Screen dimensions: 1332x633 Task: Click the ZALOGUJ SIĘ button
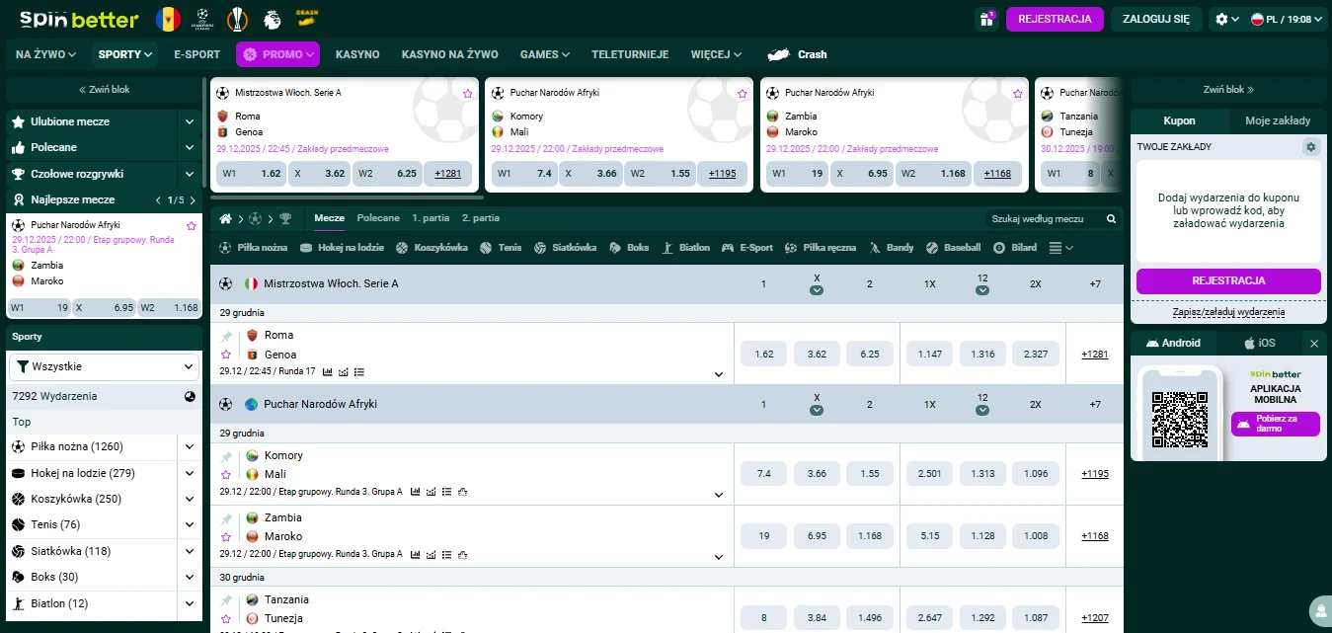pos(1155,19)
